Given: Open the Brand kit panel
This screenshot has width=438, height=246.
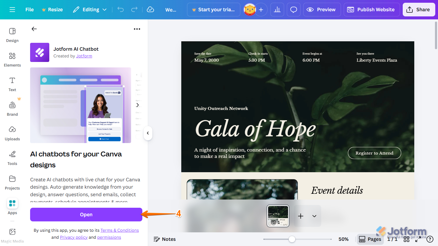Looking at the screenshot, I should (x=12, y=109).
